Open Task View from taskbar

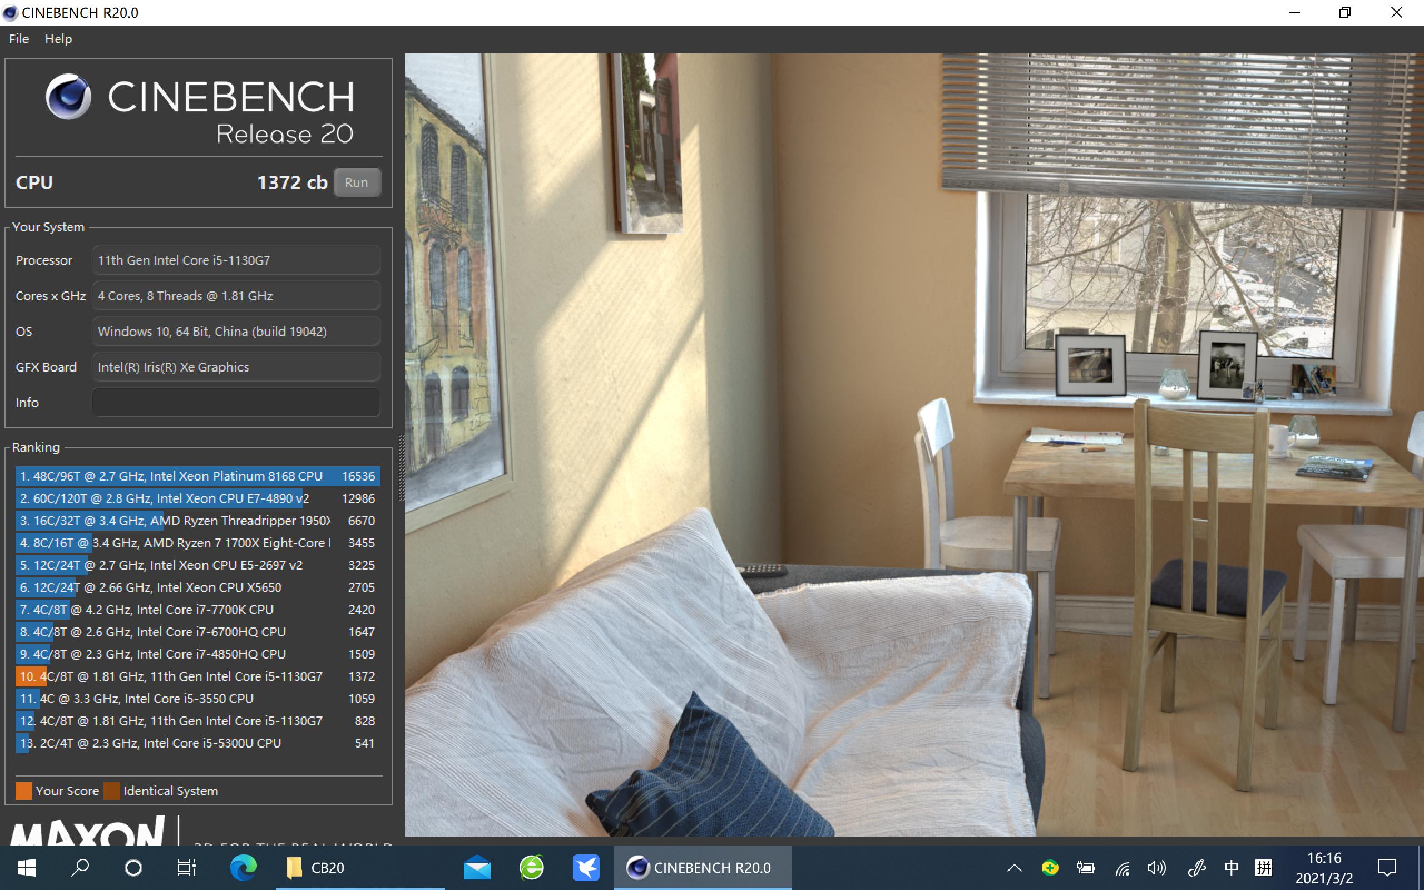[186, 868]
